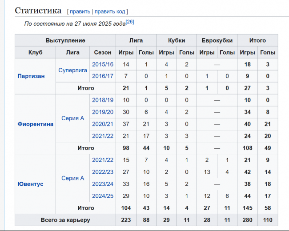Open the 2018/19 season link
This screenshot has width=289, height=231.
pos(103,100)
